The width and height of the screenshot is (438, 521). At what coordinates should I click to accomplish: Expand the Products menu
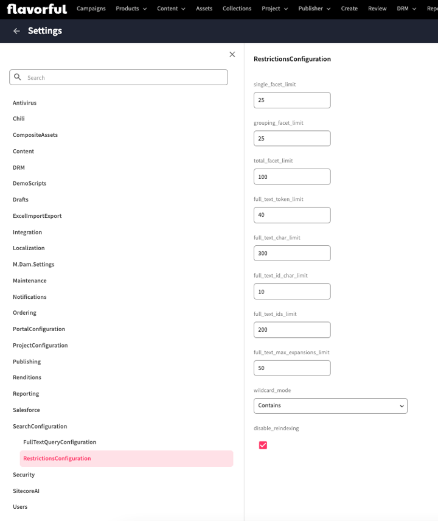pyautogui.click(x=131, y=9)
